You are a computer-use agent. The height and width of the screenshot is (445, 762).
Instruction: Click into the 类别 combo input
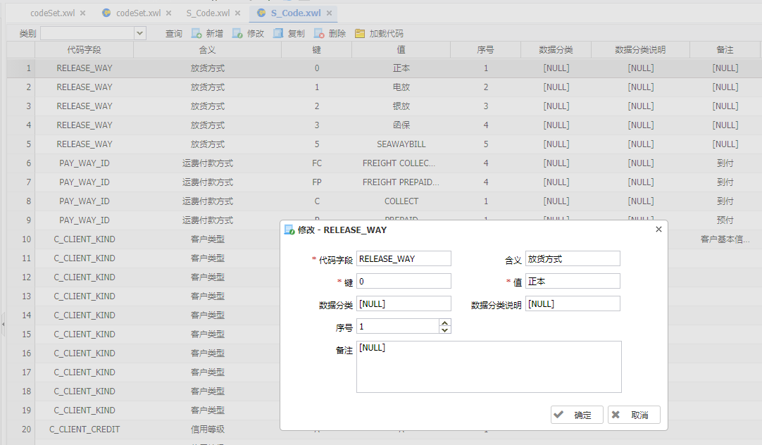pos(87,33)
